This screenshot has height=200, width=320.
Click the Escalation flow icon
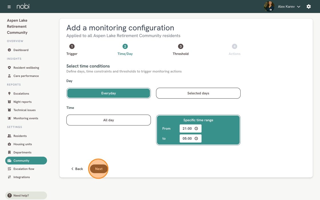point(9,169)
